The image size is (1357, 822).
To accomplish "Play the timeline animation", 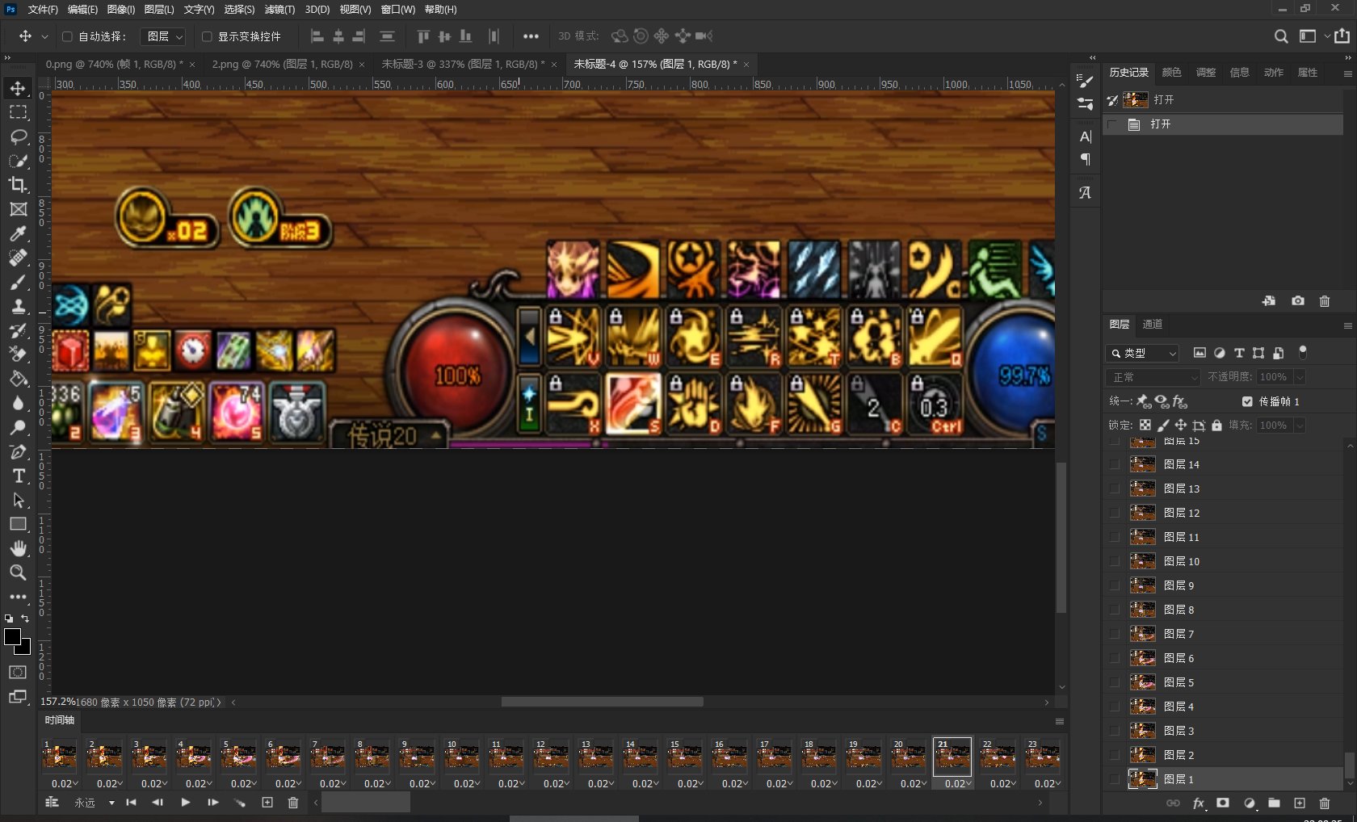I will 185,803.
